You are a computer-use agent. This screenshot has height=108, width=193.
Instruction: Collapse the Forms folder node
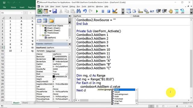[x=40, y=35]
